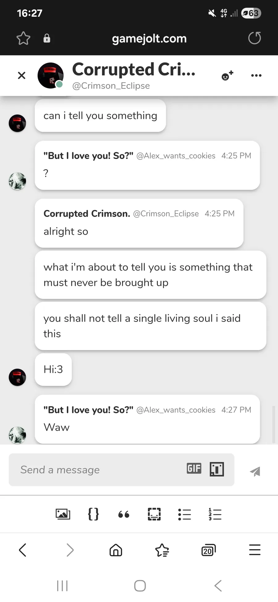This screenshot has width=278, height=602.
Task: Close the chat with the X icon
Action: [22, 75]
